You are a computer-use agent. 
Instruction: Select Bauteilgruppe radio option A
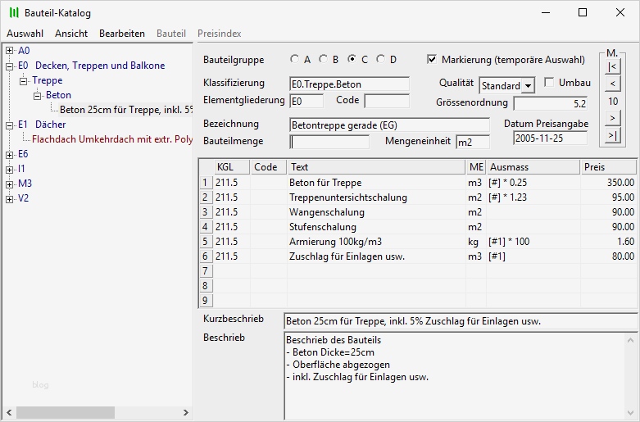tap(294, 60)
